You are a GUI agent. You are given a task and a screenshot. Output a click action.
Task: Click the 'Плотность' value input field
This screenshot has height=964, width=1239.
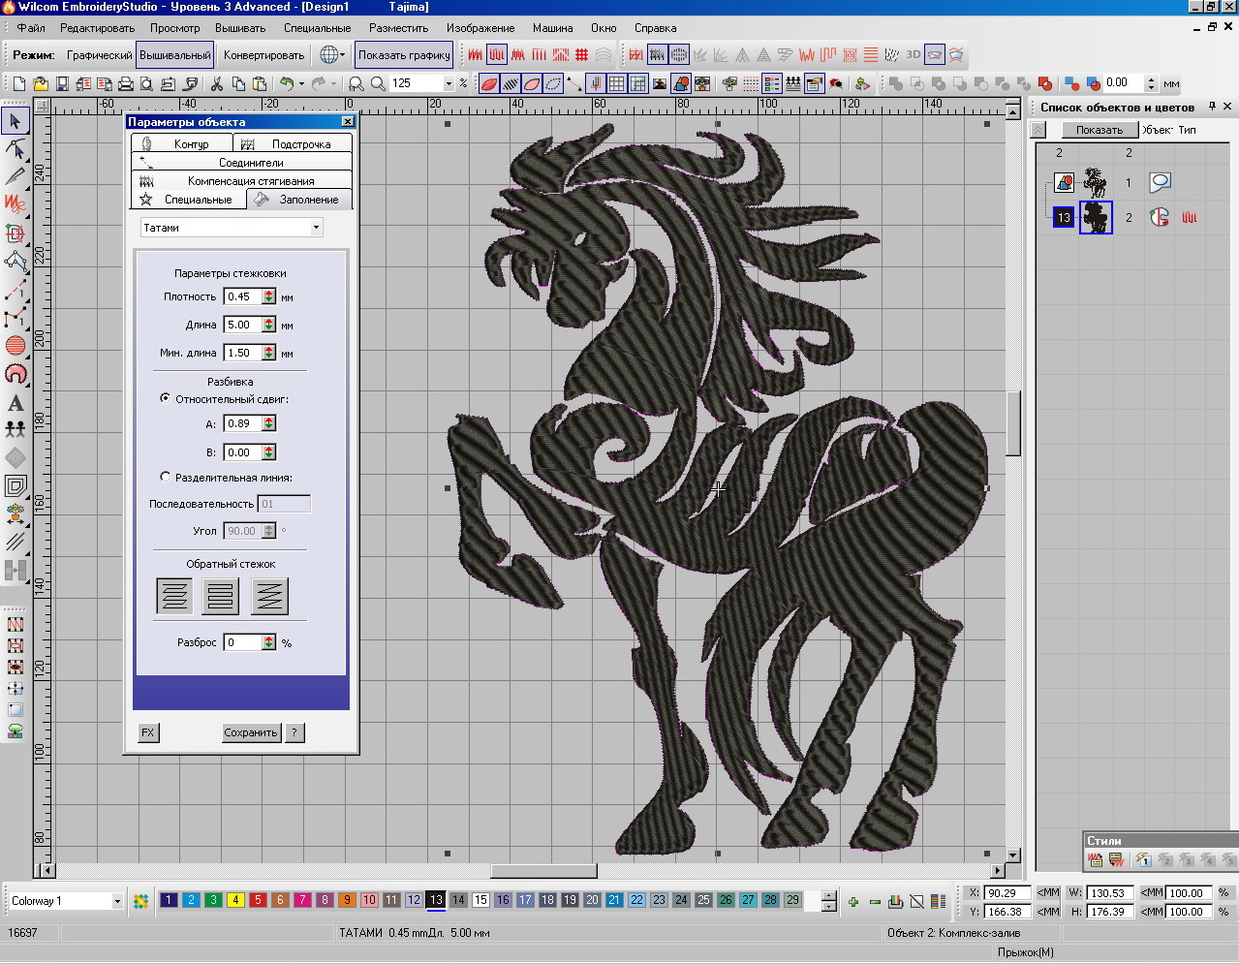tap(242, 296)
